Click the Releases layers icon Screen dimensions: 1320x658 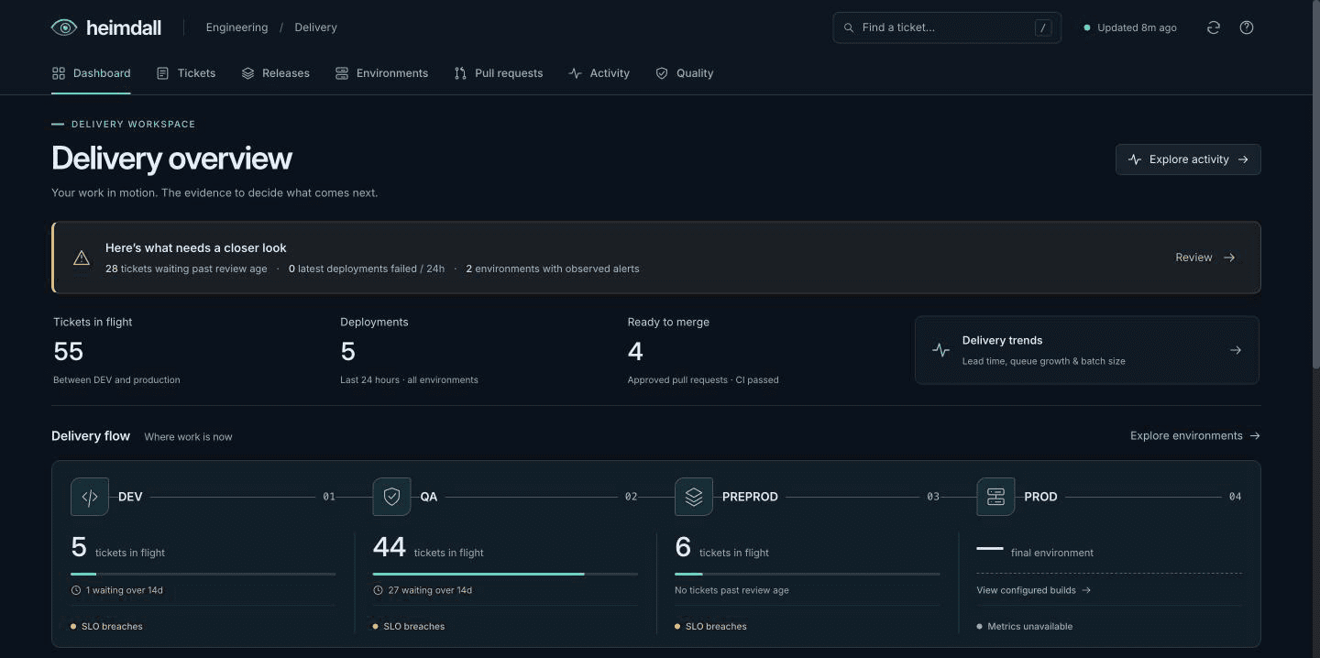pyautogui.click(x=247, y=73)
